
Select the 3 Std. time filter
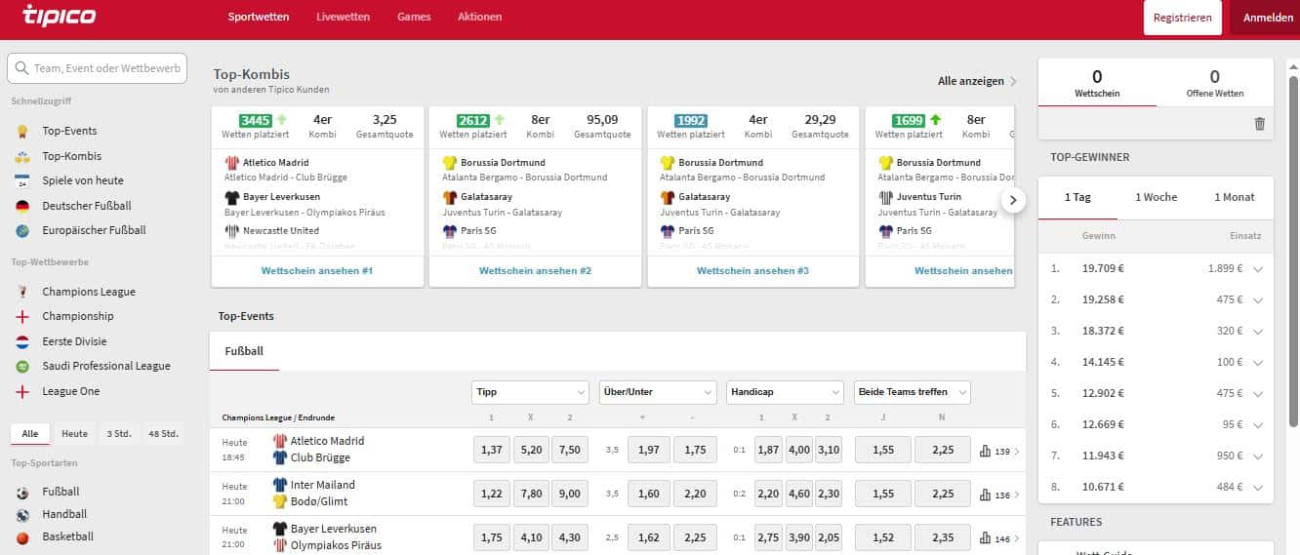click(119, 434)
